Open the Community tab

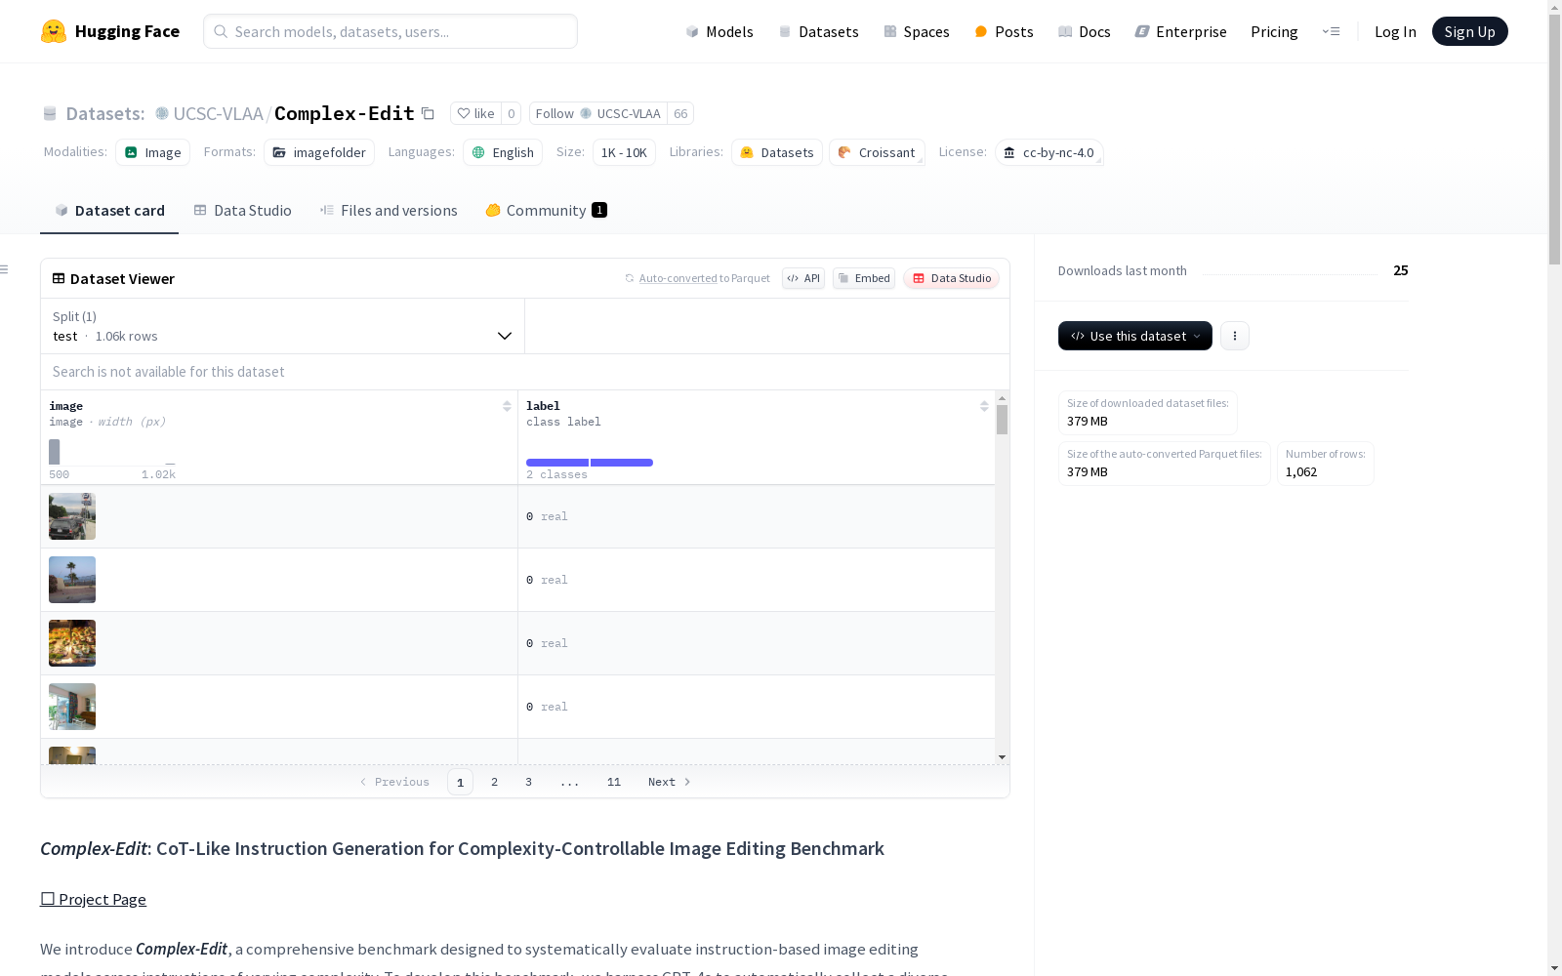coord(546,211)
